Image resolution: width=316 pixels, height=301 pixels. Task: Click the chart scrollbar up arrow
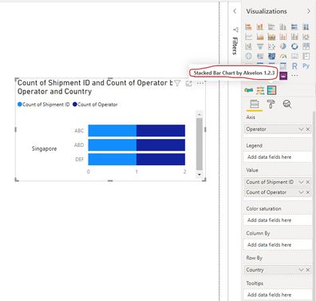[199, 114]
